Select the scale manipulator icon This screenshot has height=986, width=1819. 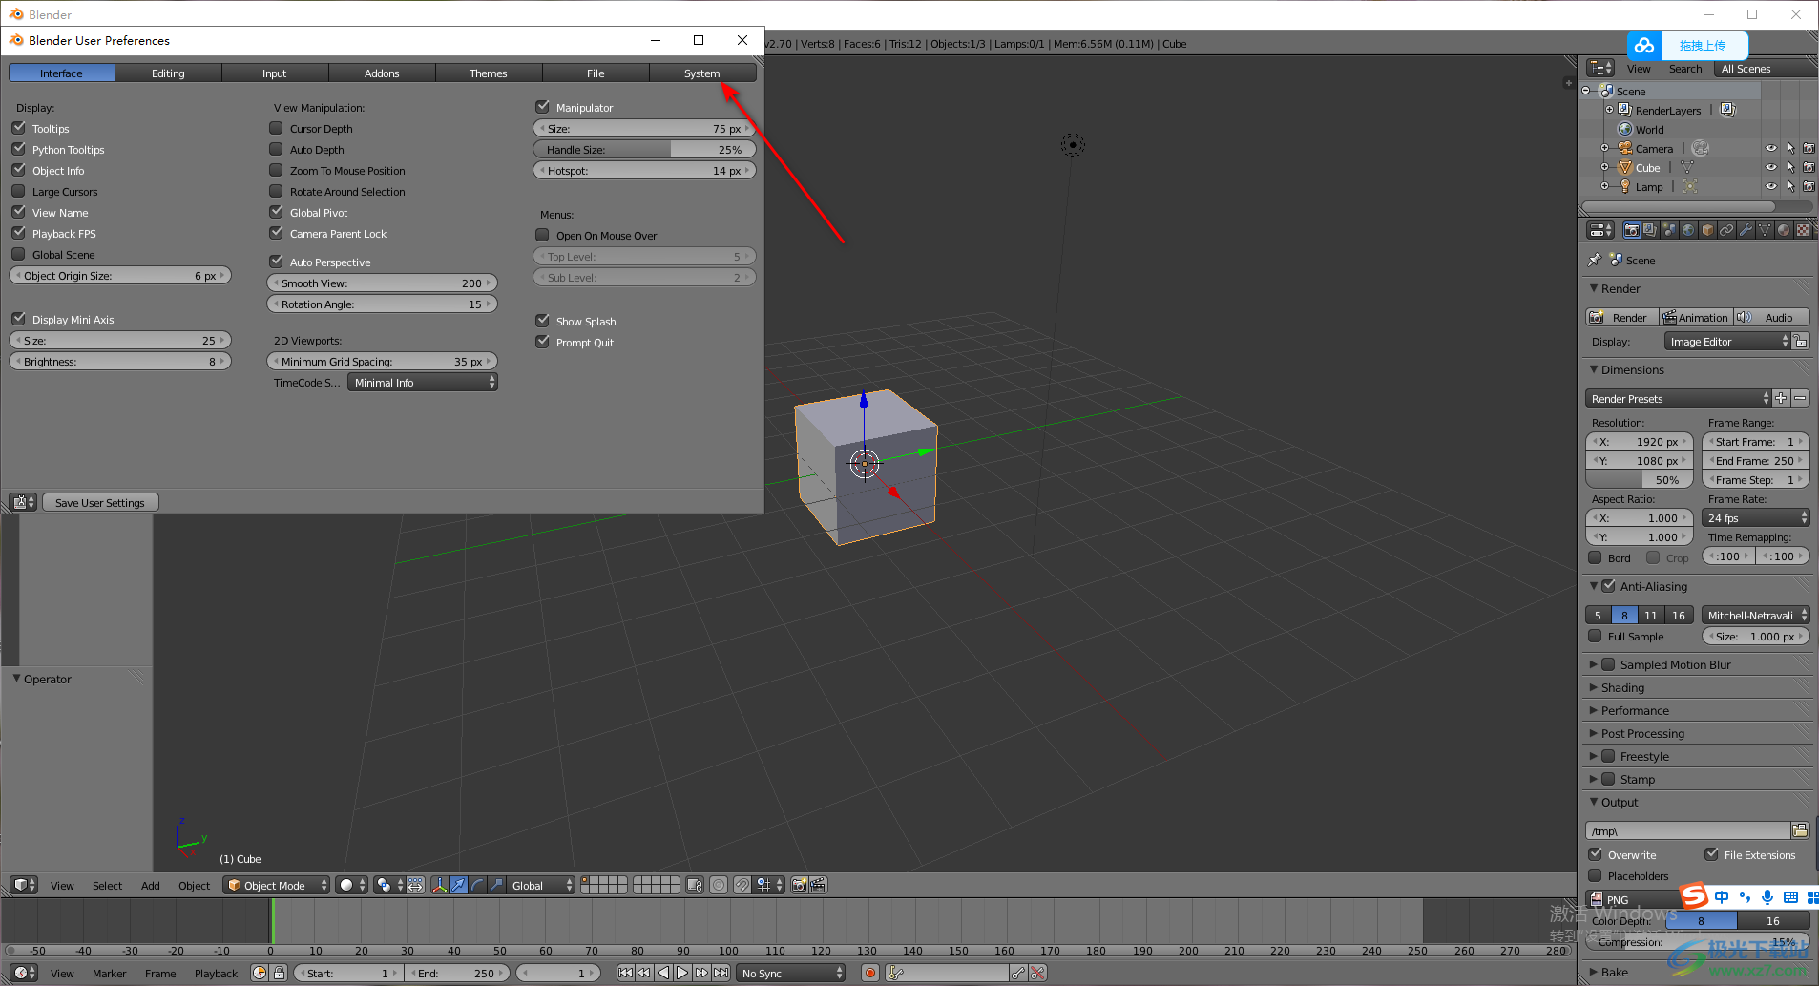[496, 885]
